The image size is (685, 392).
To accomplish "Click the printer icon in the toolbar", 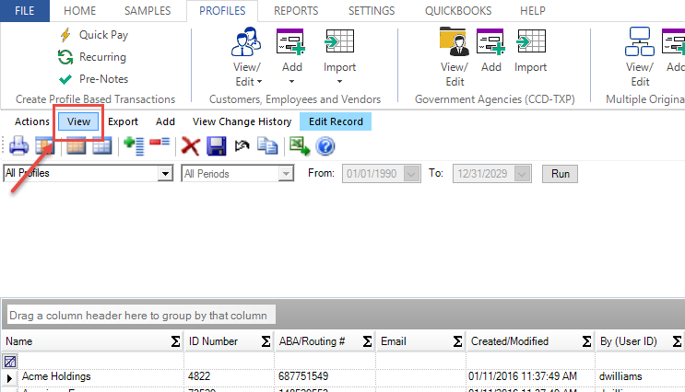I will coord(18,145).
